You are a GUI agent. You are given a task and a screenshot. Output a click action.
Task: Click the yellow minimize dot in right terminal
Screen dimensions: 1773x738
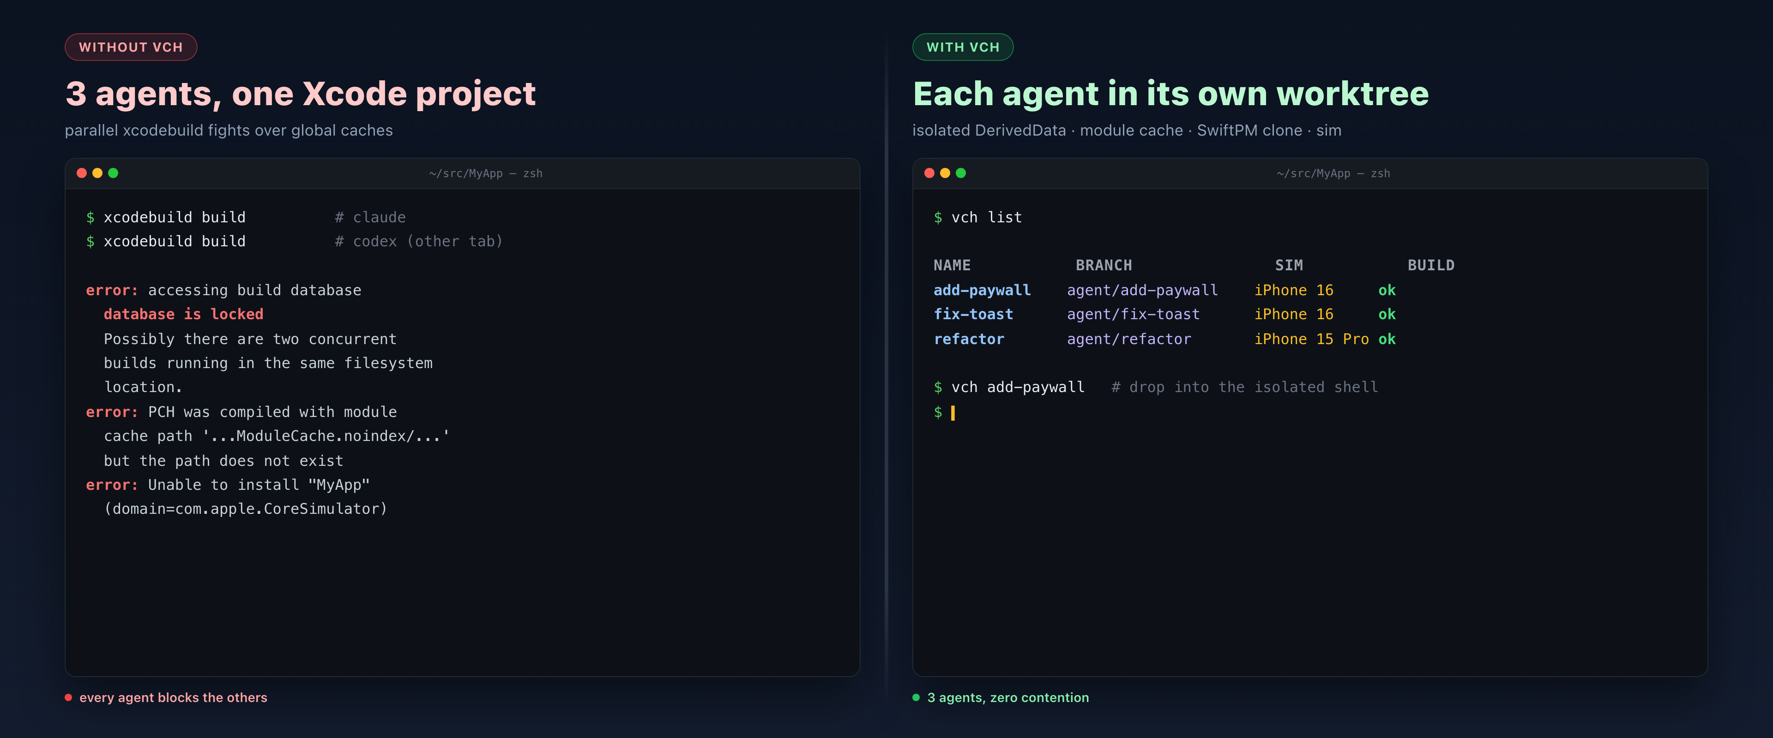(x=945, y=173)
